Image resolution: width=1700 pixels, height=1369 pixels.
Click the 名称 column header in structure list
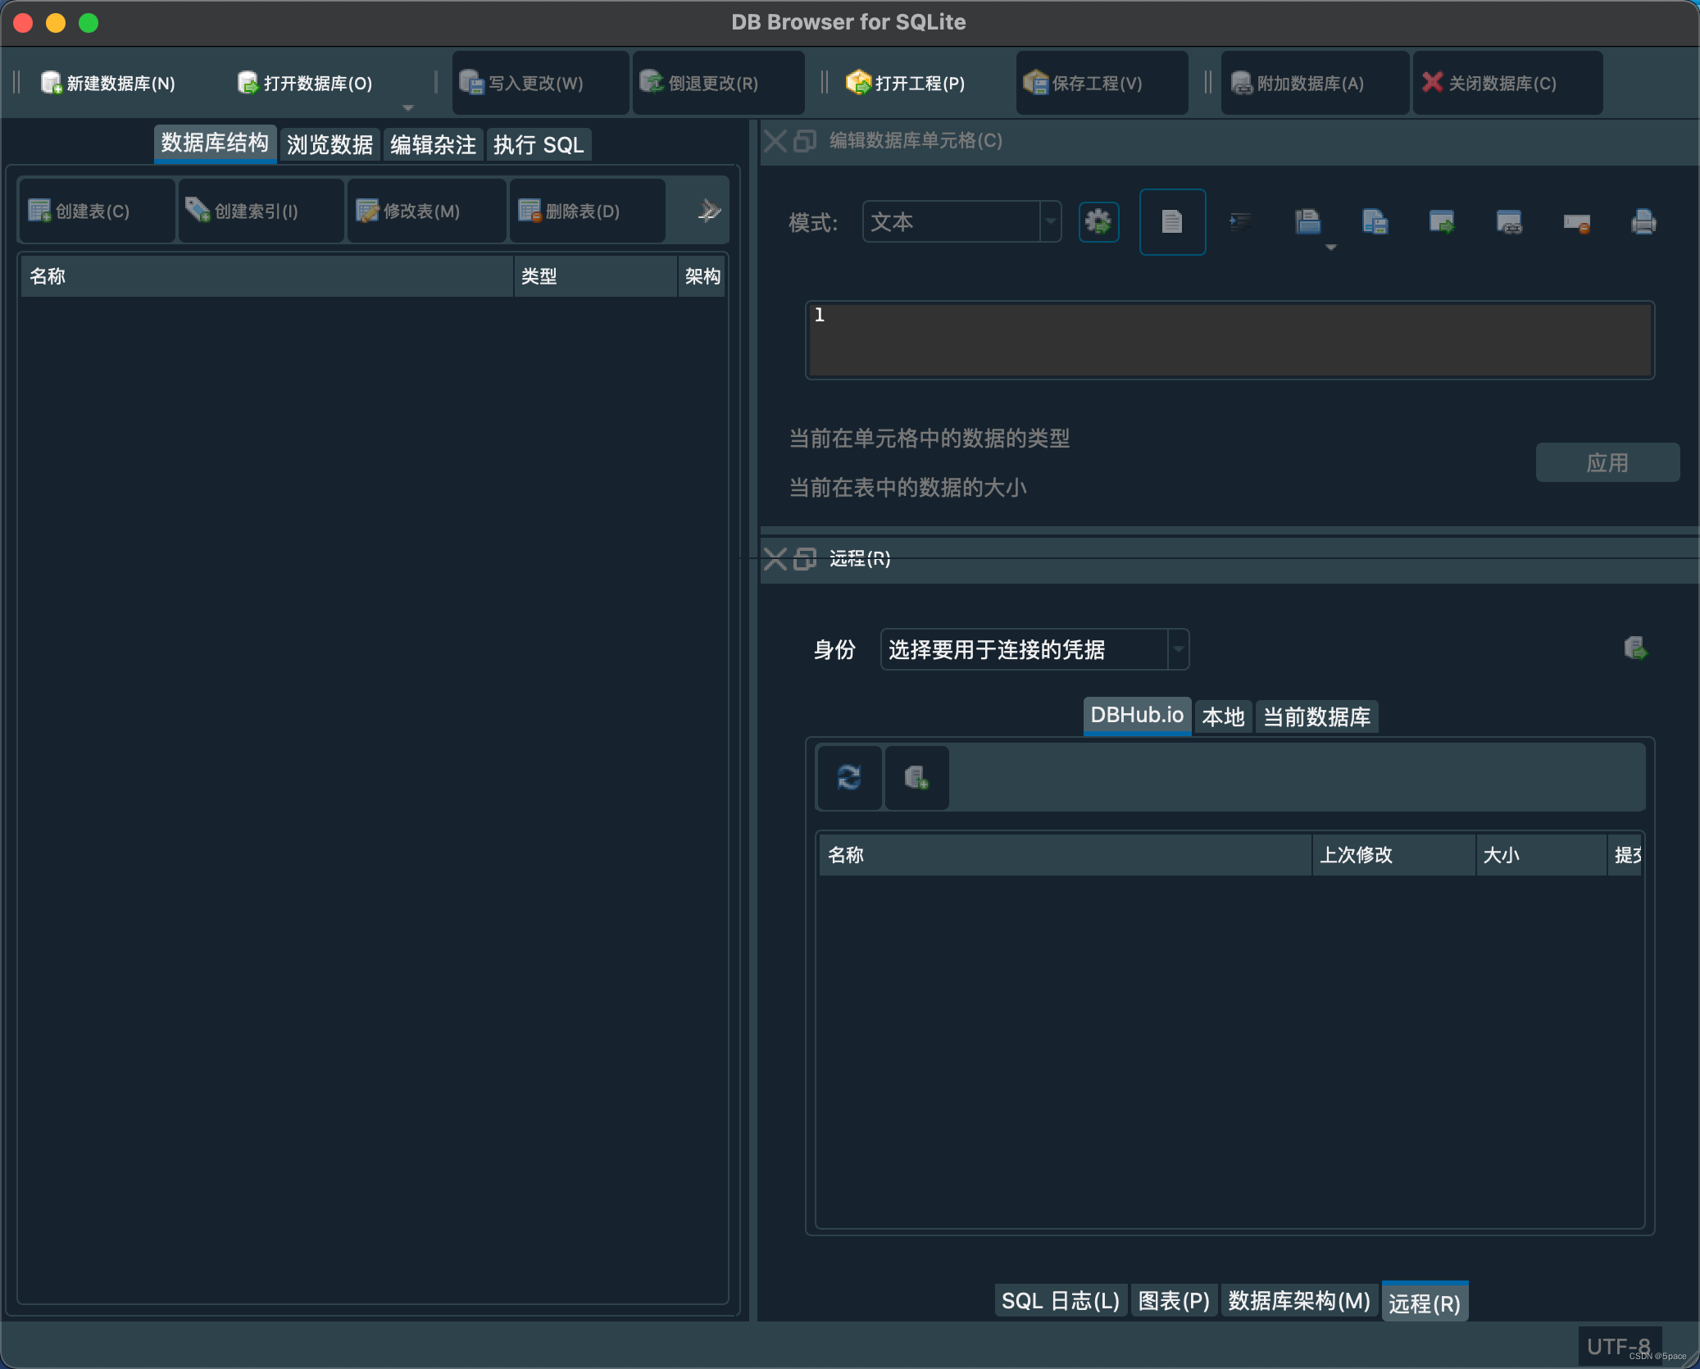pos(267,276)
